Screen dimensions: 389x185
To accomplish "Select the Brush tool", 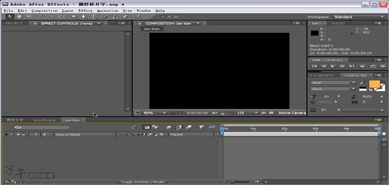I will coord(106,17).
